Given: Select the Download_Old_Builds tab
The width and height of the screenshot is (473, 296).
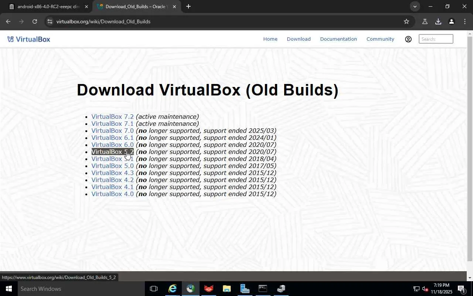Looking at the screenshot, I should tap(136, 7).
